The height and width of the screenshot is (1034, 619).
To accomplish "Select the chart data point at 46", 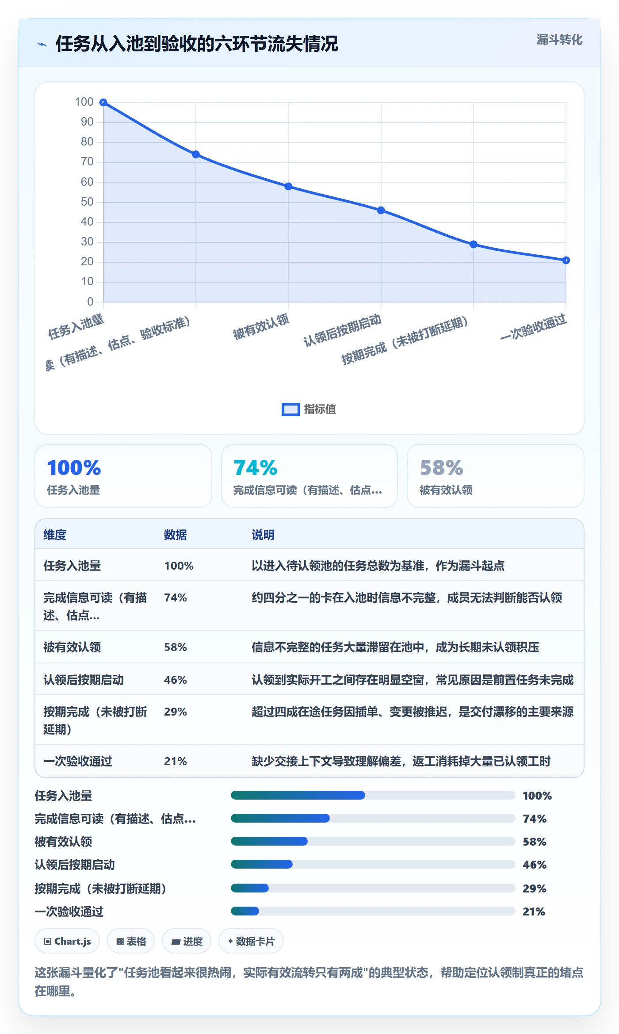I will (x=381, y=210).
